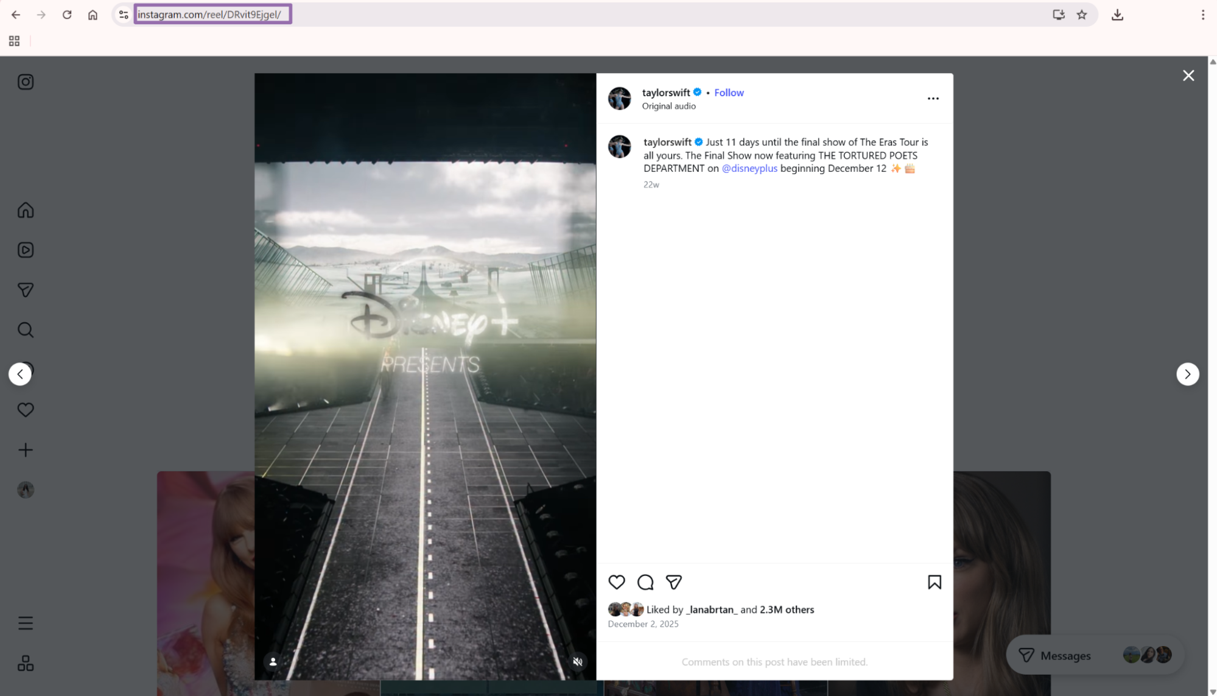Create a new post with plus icon

click(26, 450)
